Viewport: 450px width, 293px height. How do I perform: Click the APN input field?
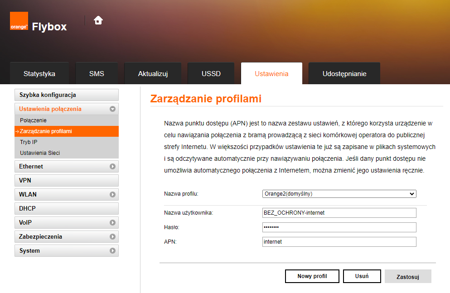[x=339, y=241]
